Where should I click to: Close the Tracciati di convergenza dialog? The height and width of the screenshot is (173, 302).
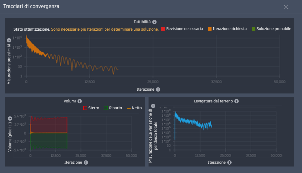[286, 7]
